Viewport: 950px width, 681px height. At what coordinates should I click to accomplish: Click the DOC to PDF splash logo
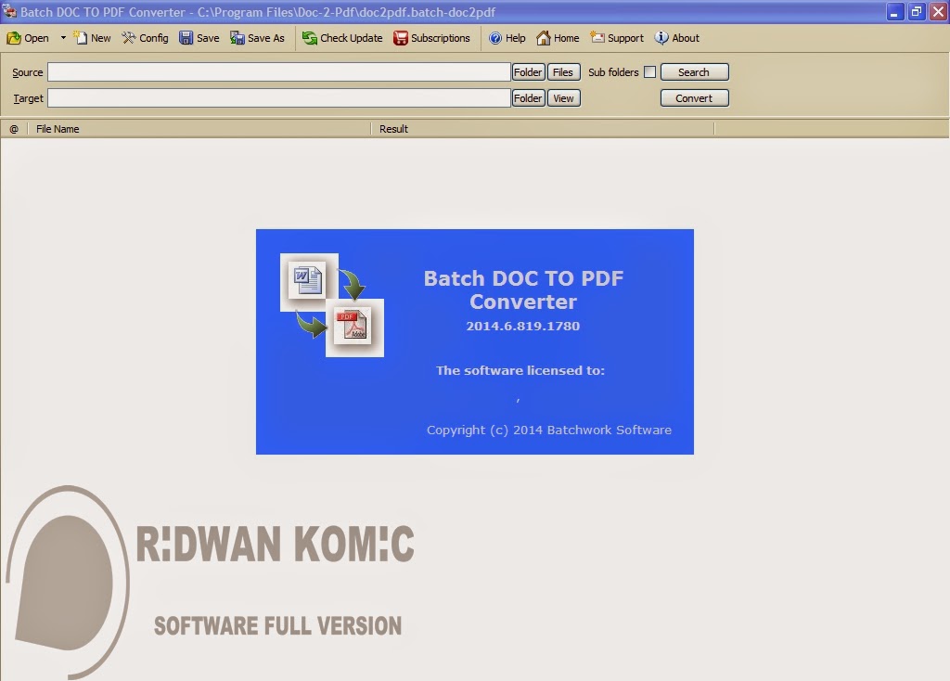click(332, 304)
